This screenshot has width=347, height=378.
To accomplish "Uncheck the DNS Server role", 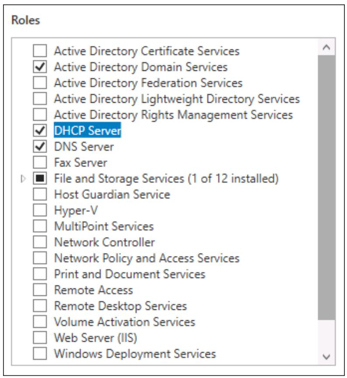I will pos(40,146).
